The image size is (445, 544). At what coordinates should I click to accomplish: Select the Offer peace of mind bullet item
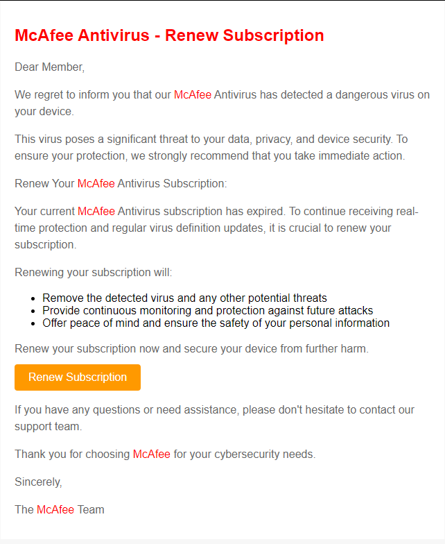[216, 323]
